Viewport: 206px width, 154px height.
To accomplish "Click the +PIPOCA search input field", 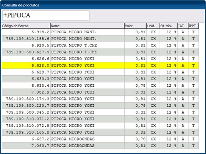I will pyautogui.click(x=46, y=15).
